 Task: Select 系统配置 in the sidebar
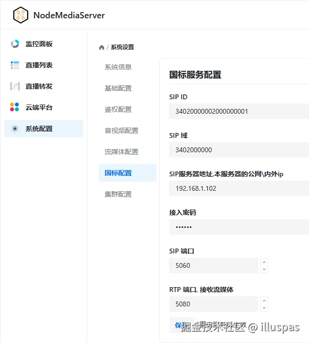point(44,129)
